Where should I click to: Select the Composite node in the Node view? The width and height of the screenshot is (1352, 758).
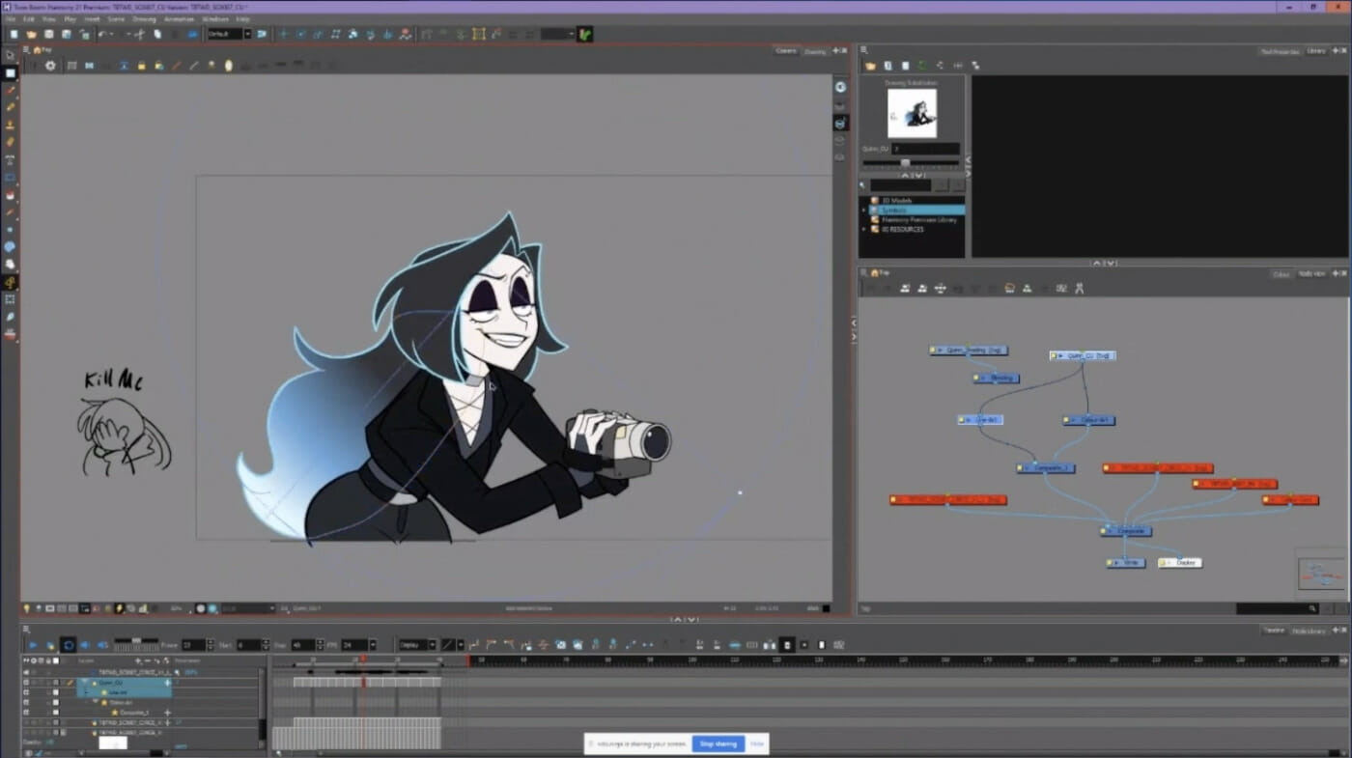[x=1126, y=530]
